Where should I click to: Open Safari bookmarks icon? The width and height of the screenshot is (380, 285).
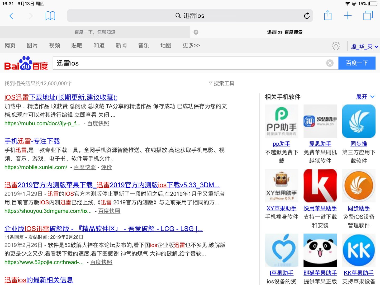coord(50,16)
